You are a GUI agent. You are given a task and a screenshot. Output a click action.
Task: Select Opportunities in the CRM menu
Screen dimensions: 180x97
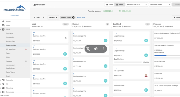click(x=11, y=45)
